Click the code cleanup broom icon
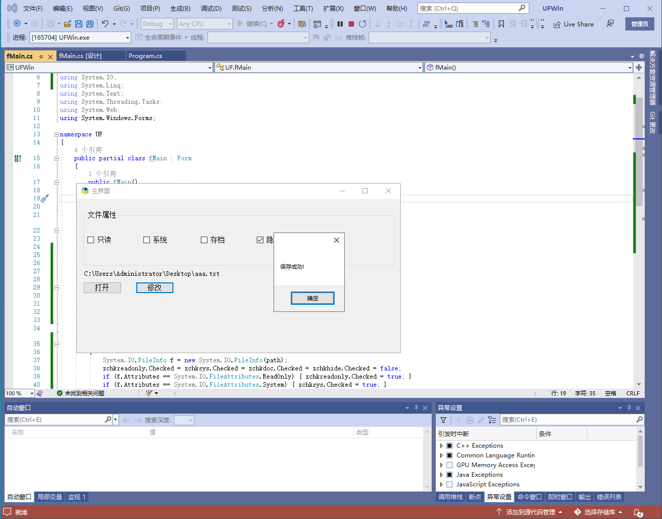Viewport: 662px width, 519px height. (149, 393)
